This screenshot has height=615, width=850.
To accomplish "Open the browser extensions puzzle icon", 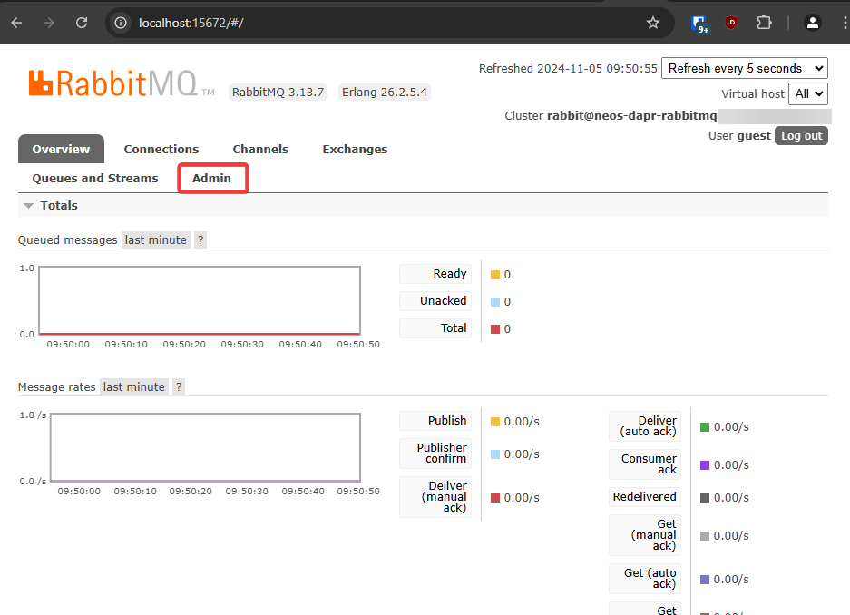I will coord(764,23).
